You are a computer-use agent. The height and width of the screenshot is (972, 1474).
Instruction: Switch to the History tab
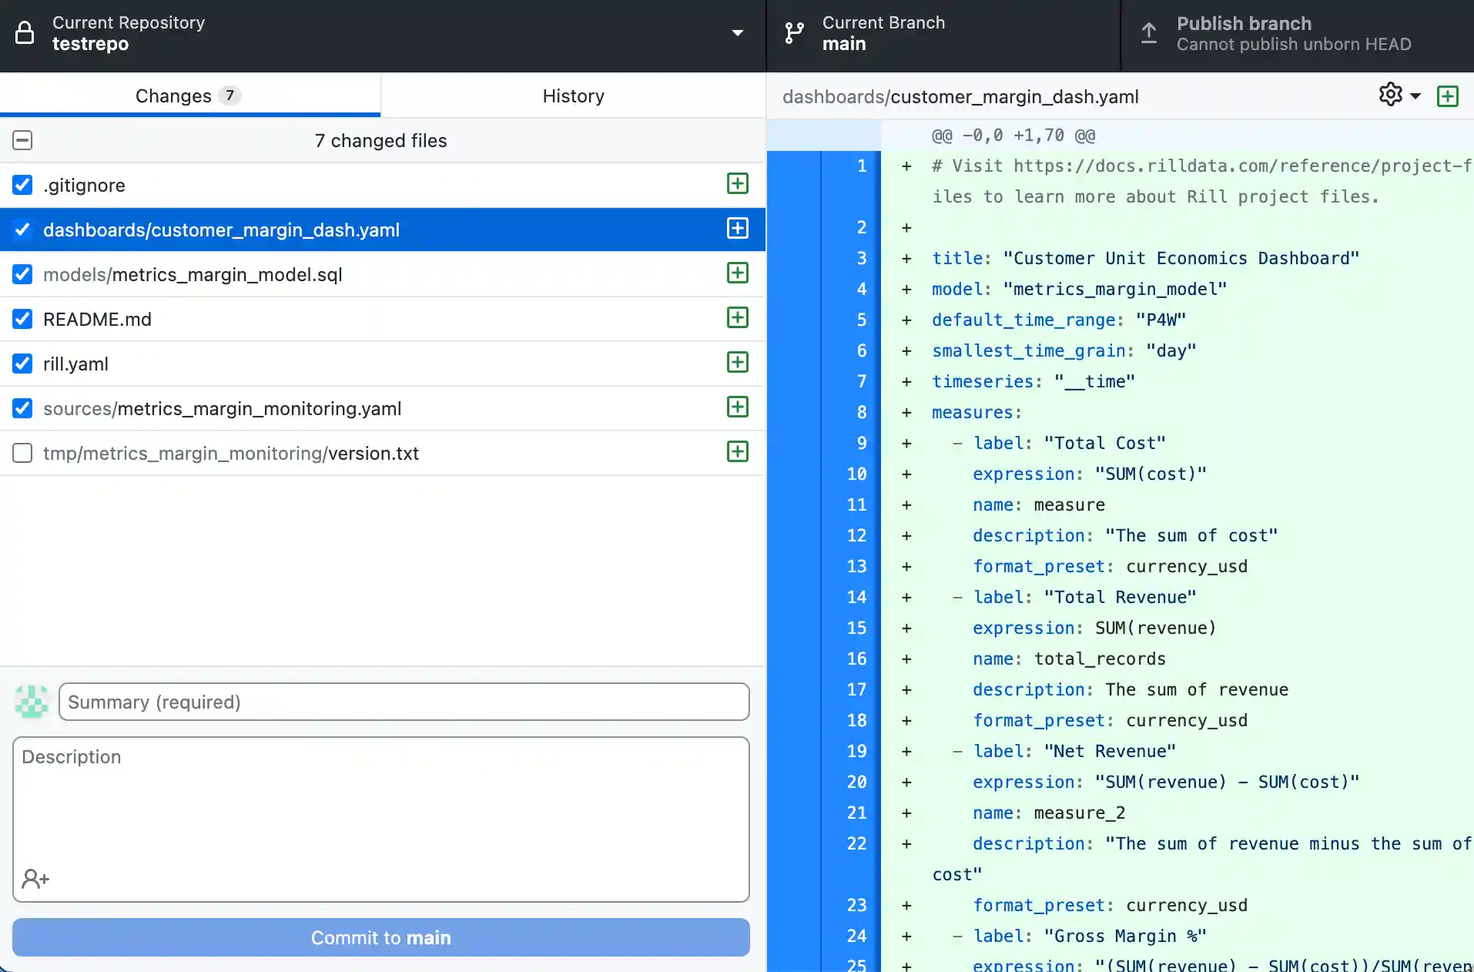(x=573, y=96)
